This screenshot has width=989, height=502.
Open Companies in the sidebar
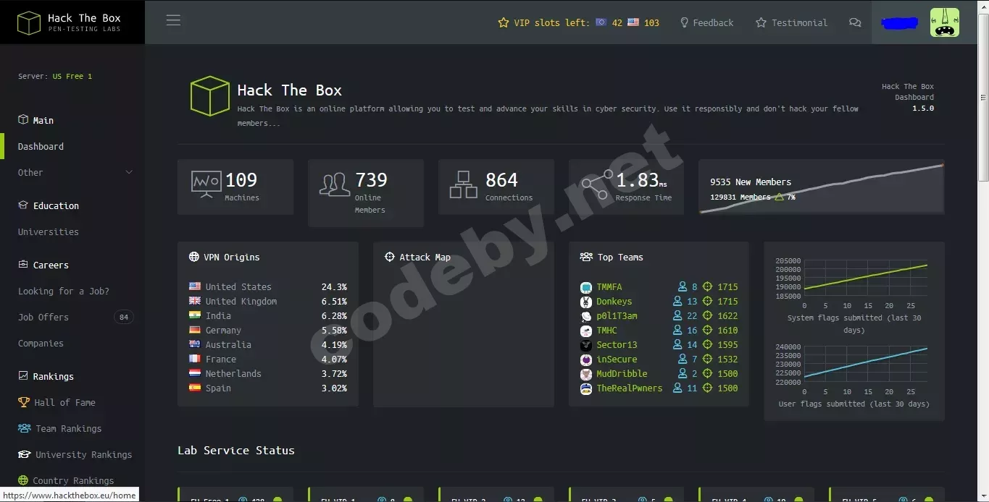41,343
